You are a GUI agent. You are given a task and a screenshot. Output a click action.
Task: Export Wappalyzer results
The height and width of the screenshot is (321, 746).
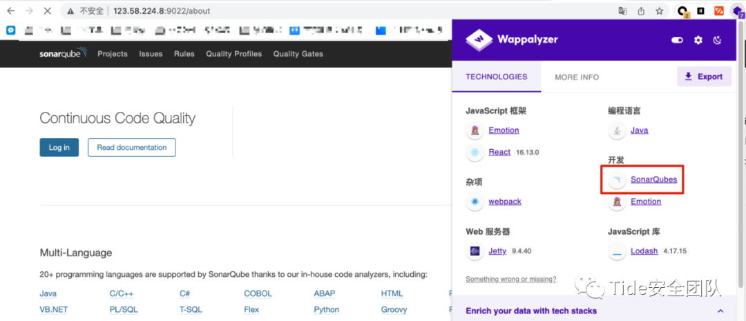[704, 77]
